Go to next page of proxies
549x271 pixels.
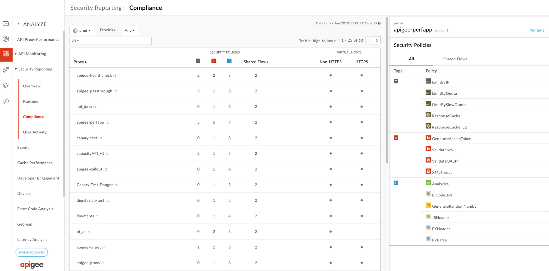[x=377, y=40]
